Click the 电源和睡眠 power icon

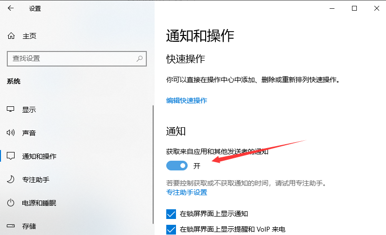coord(11,203)
